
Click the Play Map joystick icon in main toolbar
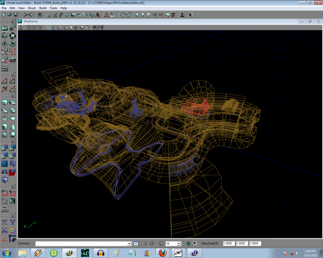[182, 15]
